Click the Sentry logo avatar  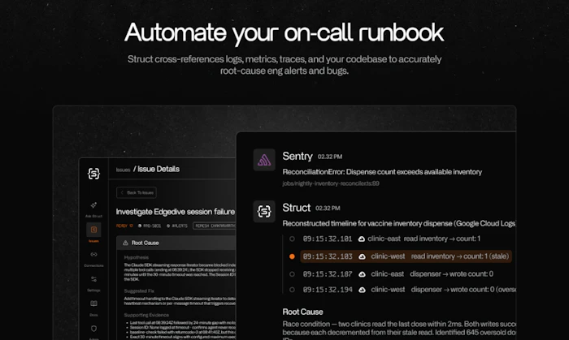point(264,160)
